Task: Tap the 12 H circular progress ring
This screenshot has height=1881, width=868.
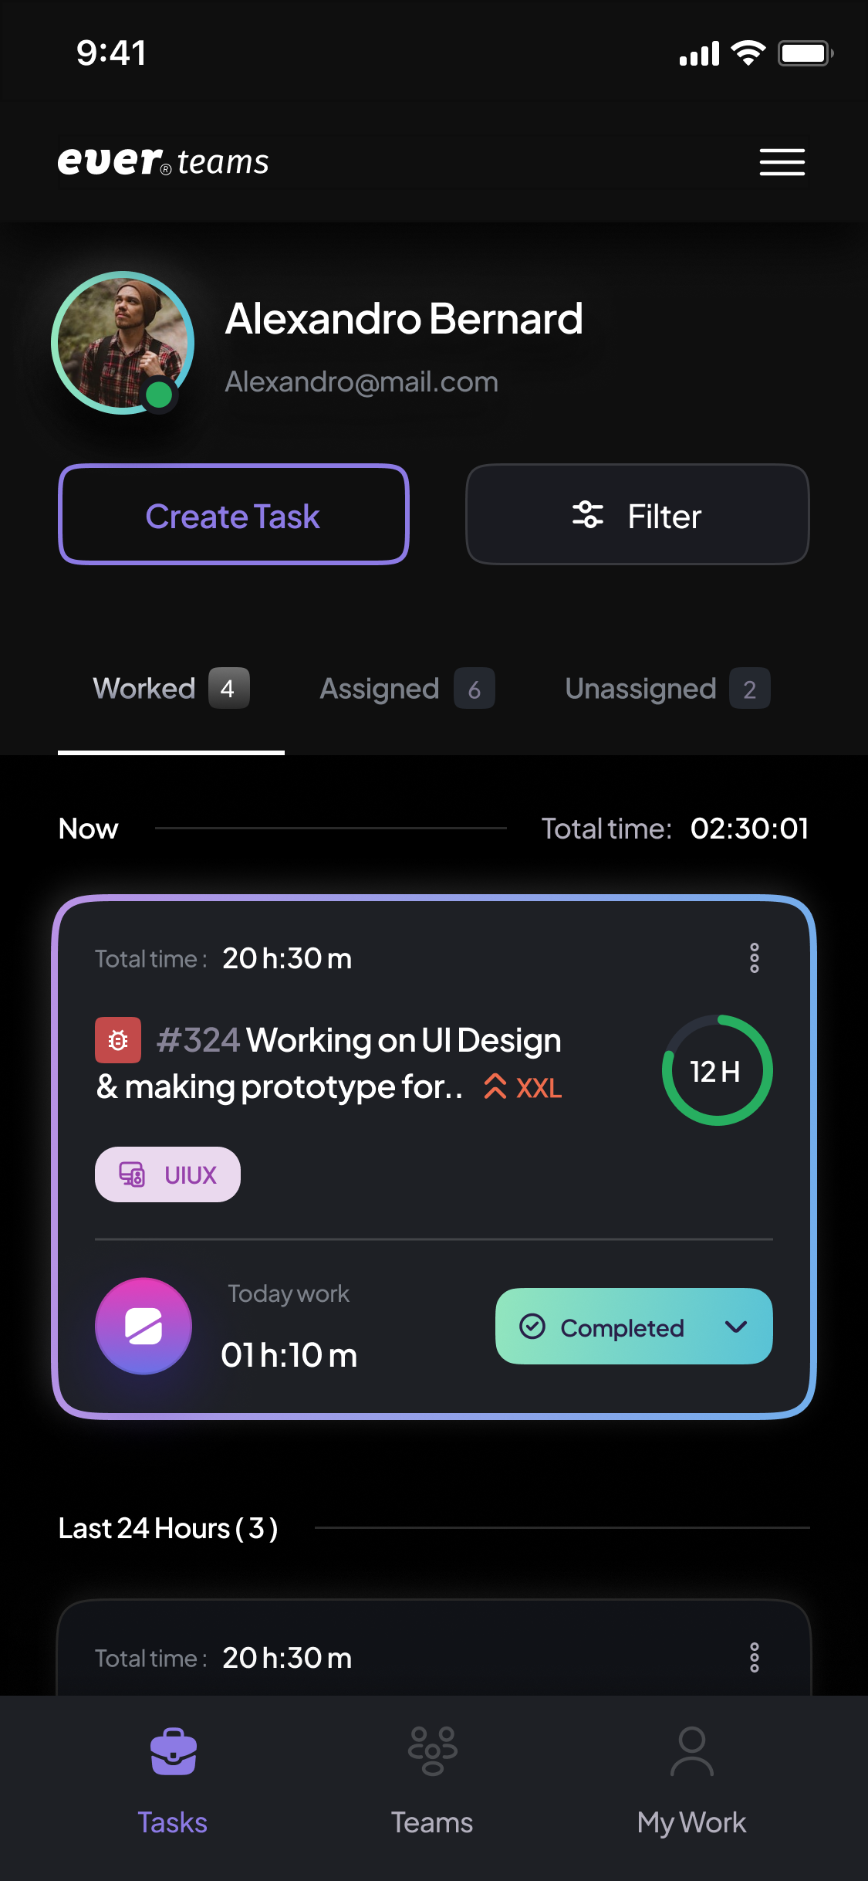Action: pyautogui.click(x=717, y=1070)
